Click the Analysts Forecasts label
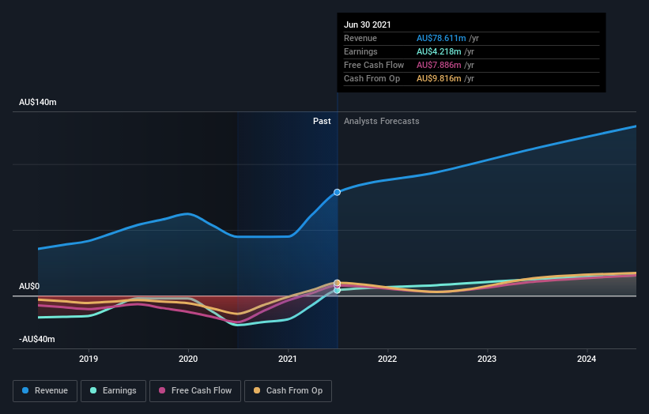This screenshot has width=649, height=414. pyautogui.click(x=382, y=121)
